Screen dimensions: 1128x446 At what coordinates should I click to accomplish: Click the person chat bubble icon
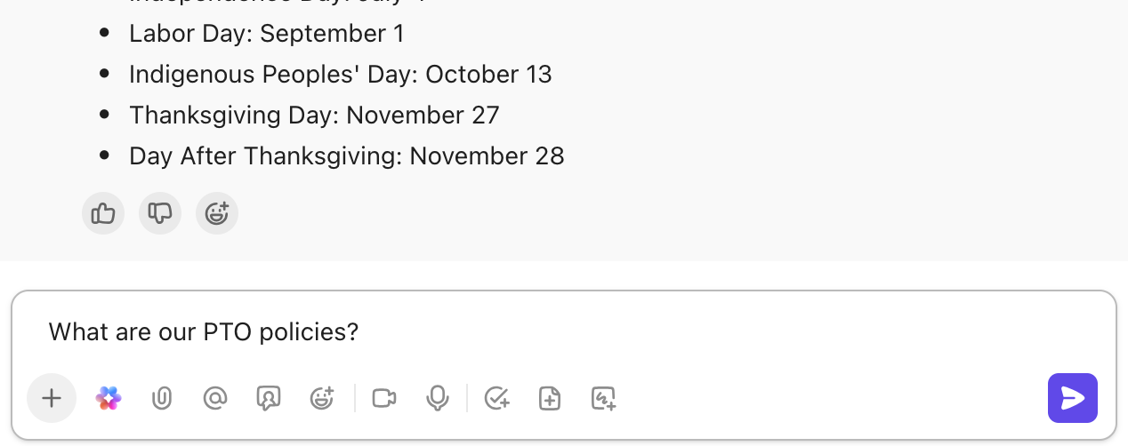(x=268, y=398)
